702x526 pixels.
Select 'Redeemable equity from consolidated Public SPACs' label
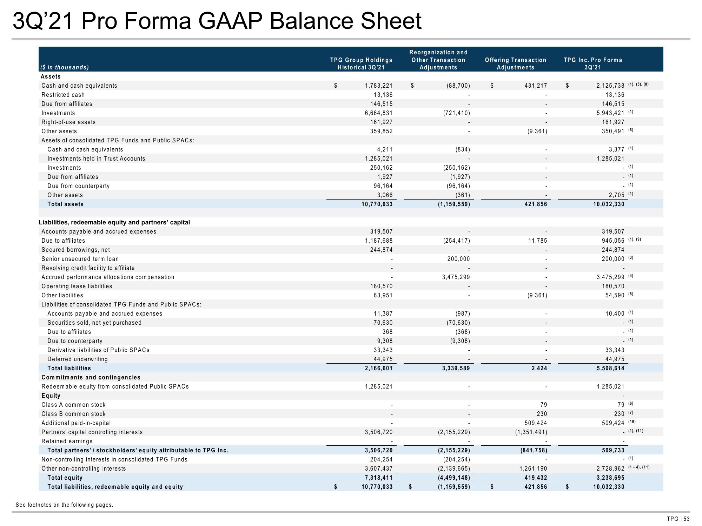(x=115, y=386)
